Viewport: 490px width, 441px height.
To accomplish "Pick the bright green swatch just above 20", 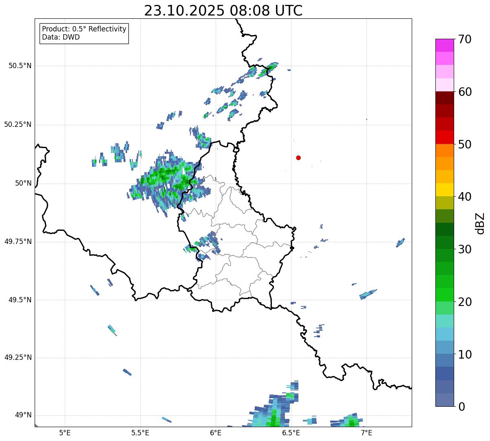I will (x=444, y=295).
